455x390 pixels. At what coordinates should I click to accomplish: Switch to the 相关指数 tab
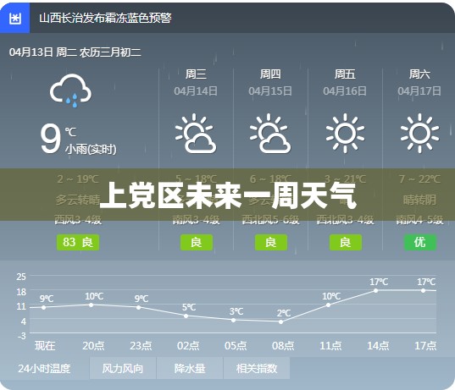pyautogui.click(x=257, y=368)
